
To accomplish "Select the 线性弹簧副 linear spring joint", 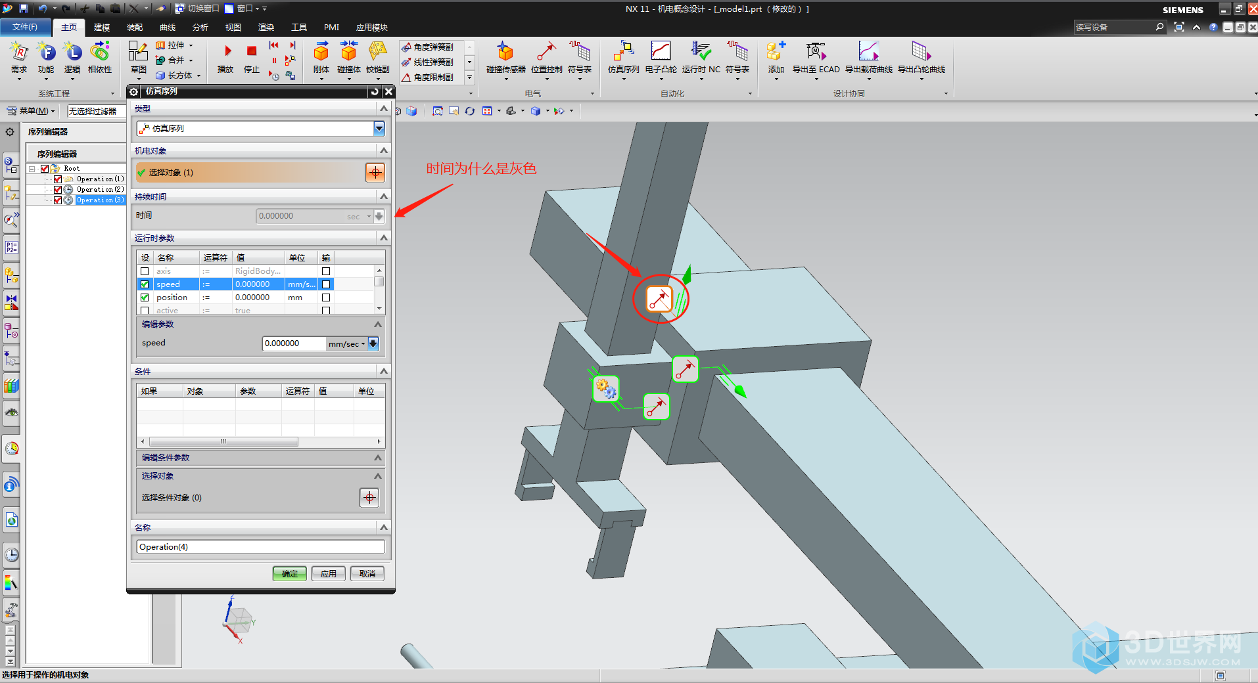I will tap(428, 62).
